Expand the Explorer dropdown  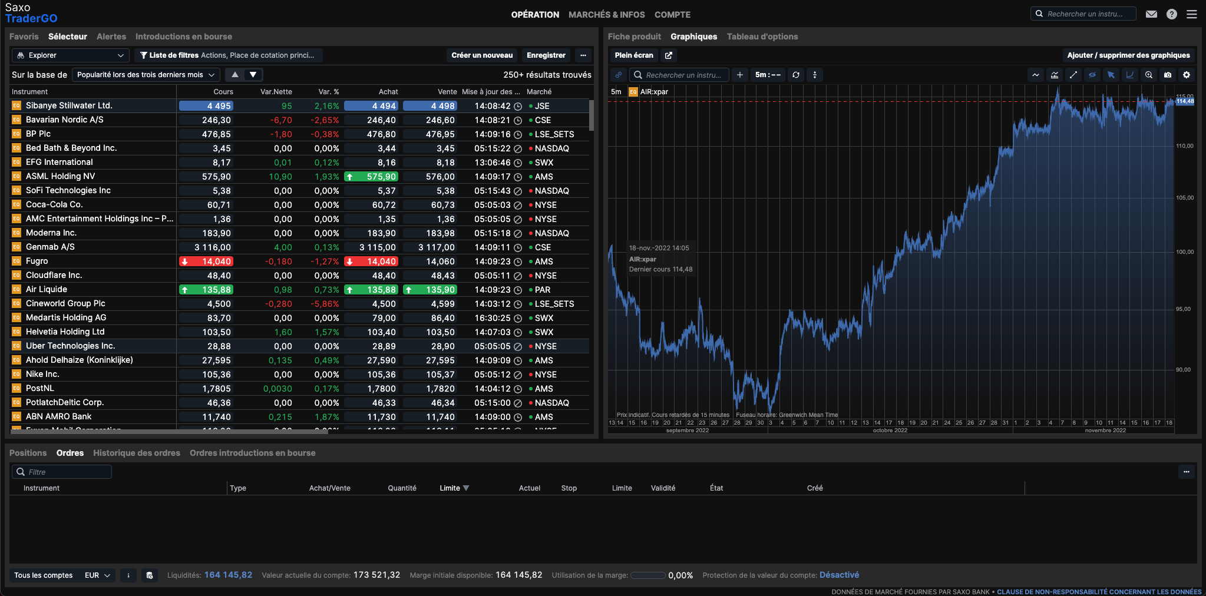70,55
